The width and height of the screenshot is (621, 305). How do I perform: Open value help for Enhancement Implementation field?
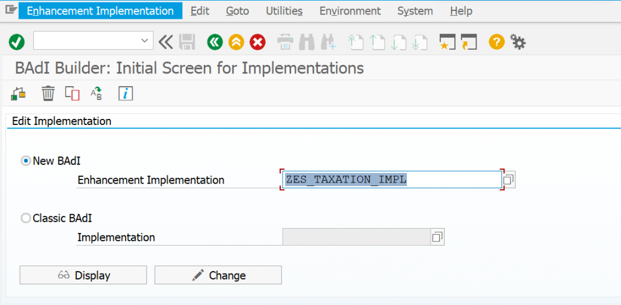[x=508, y=179]
